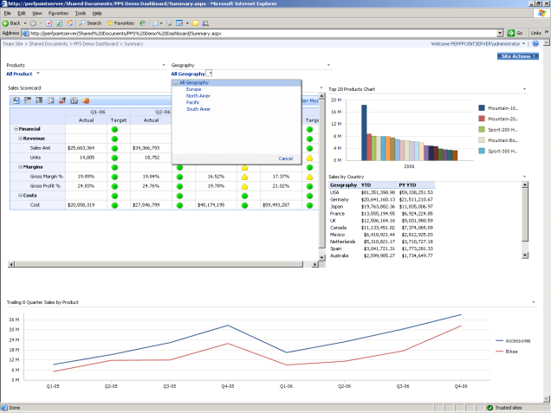
Task: Open the Favorites menu in menu bar
Action: pos(58,13)
